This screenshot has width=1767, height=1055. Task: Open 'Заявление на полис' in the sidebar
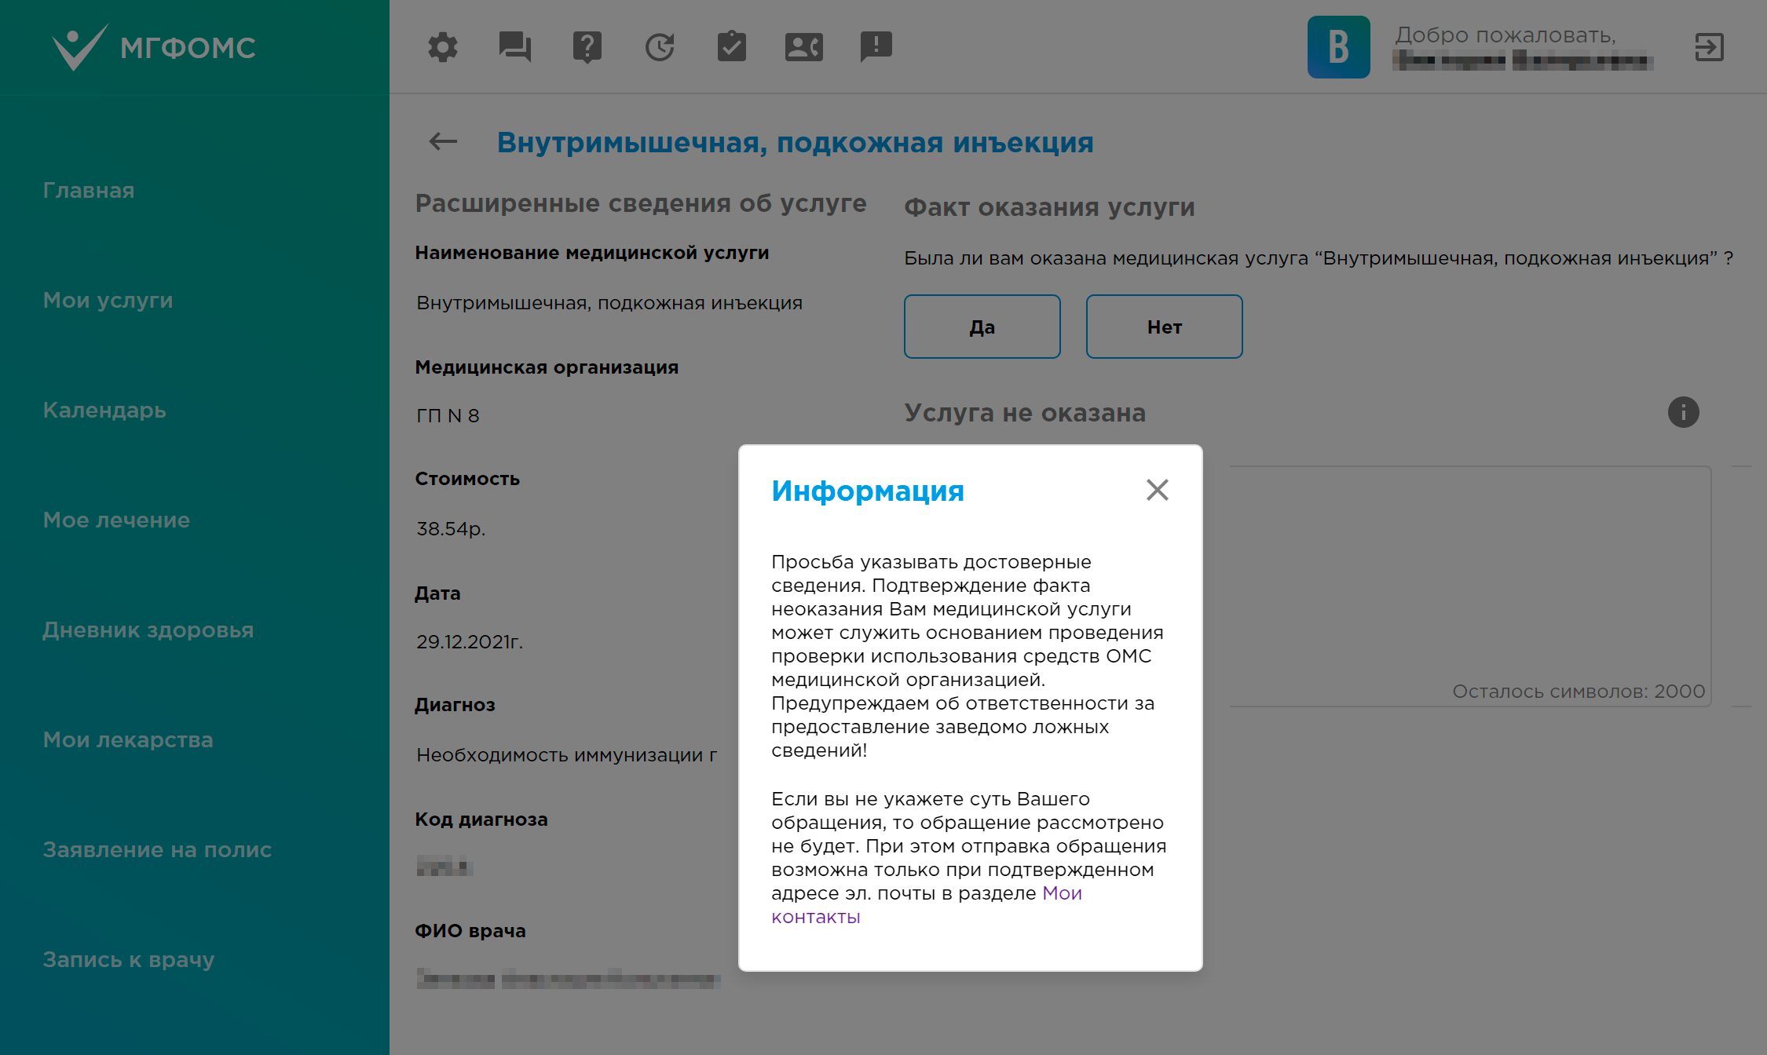pyautogui.click(x=157, y=850)
